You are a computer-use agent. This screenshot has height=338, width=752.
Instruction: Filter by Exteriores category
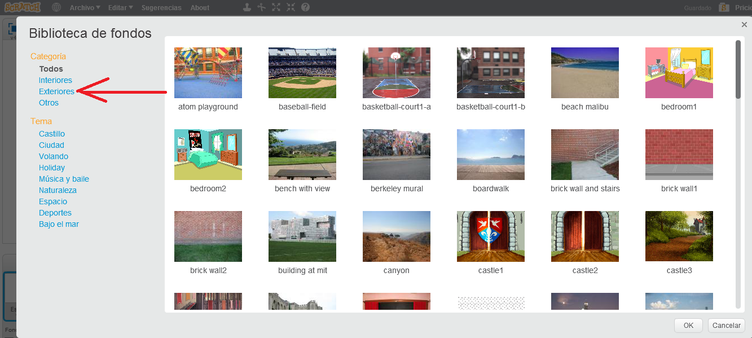tap(56, 91)
